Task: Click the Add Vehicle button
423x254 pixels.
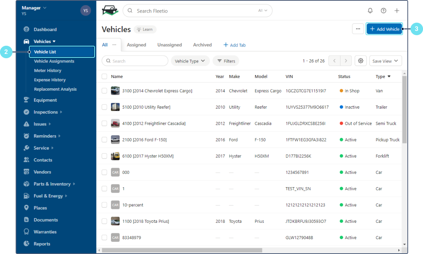Action: point(384,29)
